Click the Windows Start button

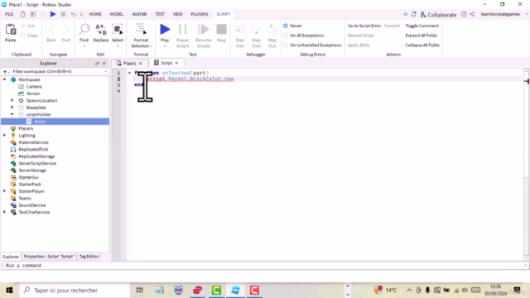pos(9,291)
